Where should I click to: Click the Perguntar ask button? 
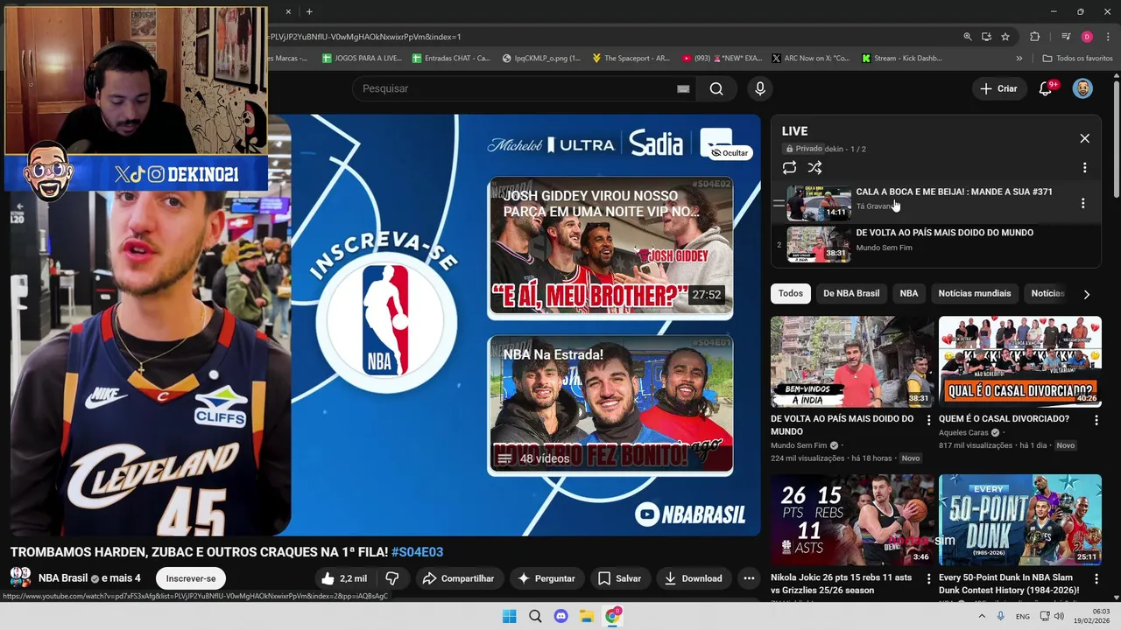pyautogui.click(x=546, y=578)
